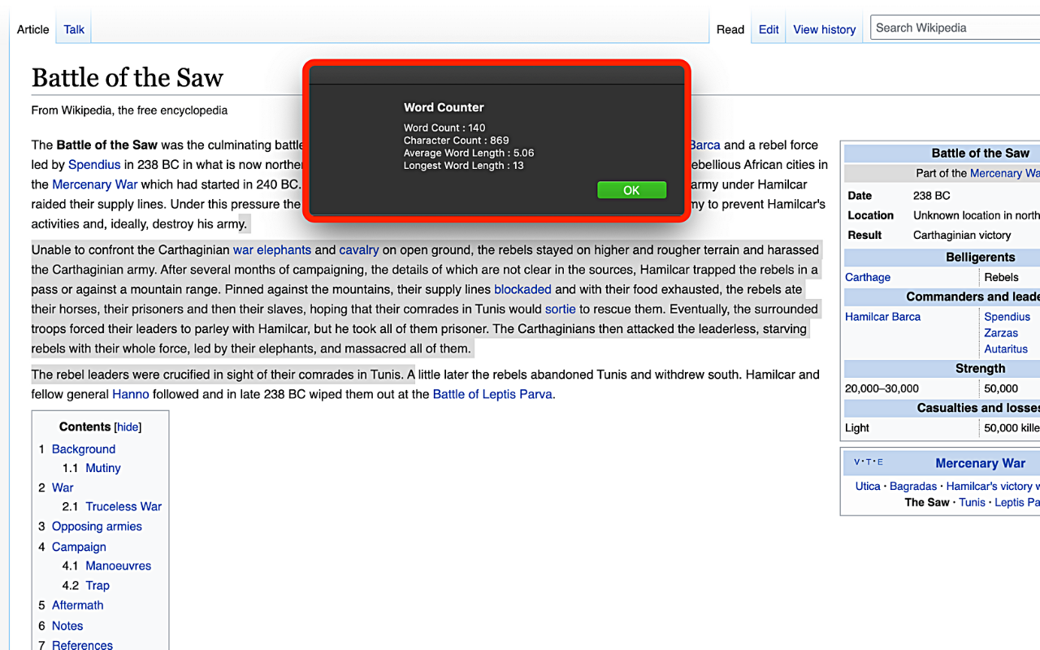Click the Search Wikipedia input field
The image size is (1040, 650).
(x=955, y=28)
